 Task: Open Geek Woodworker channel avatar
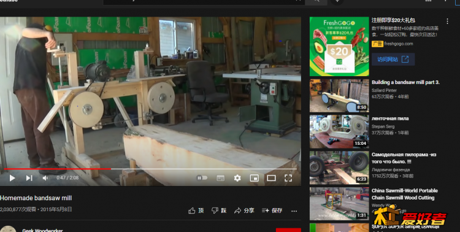click(x=8, y=229)
